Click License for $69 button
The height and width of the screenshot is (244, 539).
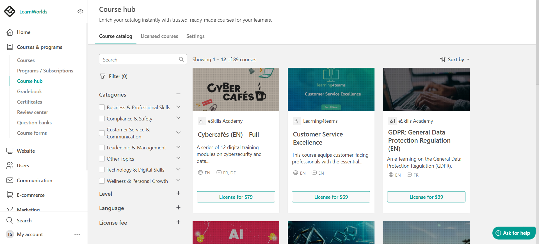(x=331, y=197)
